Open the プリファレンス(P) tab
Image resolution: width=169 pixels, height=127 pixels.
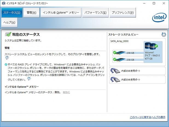[x=123, y=13]
